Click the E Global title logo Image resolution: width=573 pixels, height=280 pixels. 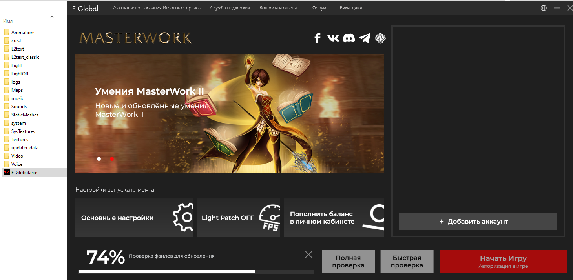click(x=85, y=8)
